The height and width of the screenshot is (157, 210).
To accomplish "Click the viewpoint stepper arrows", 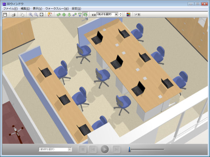I will (121, 15).
